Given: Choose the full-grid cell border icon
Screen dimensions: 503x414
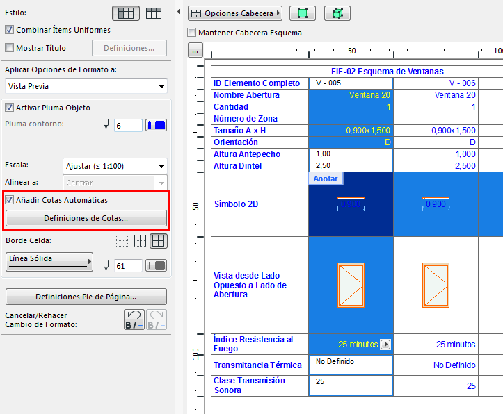Looking at the screenshot, I should (x=159, y=241).
